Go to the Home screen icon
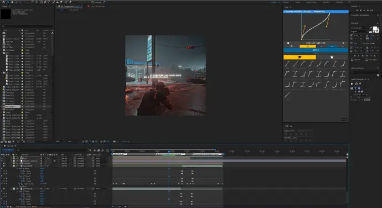382x208 pixels. [3, 2]
